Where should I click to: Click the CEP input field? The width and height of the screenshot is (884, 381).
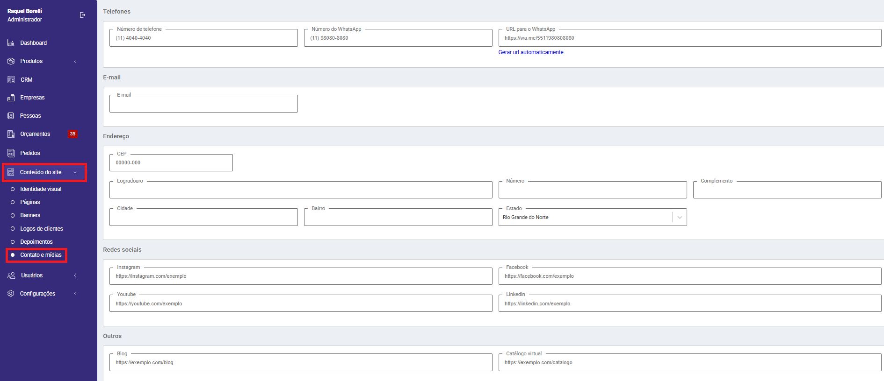[171, 162]
